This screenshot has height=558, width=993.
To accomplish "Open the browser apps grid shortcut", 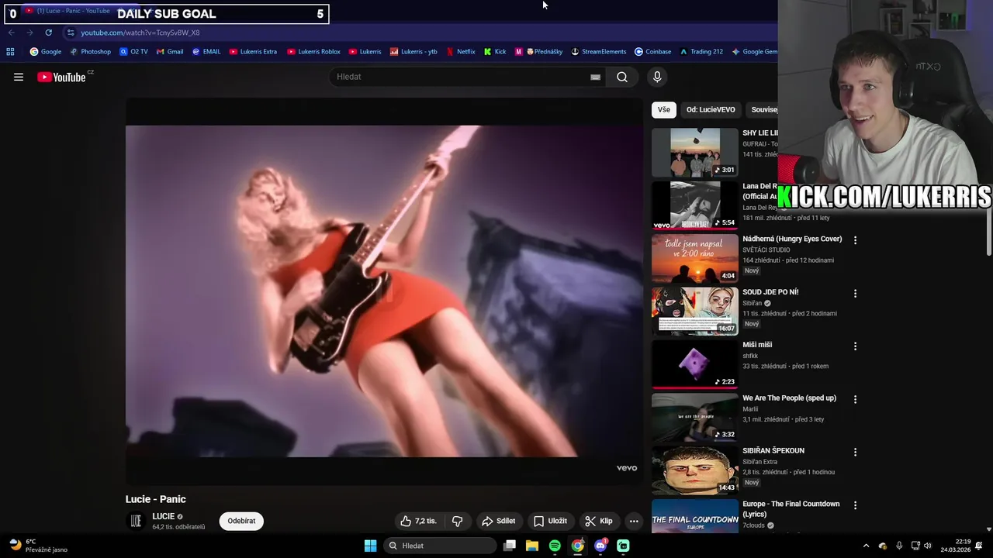I will pyautogui.click(x=10, y=52).
